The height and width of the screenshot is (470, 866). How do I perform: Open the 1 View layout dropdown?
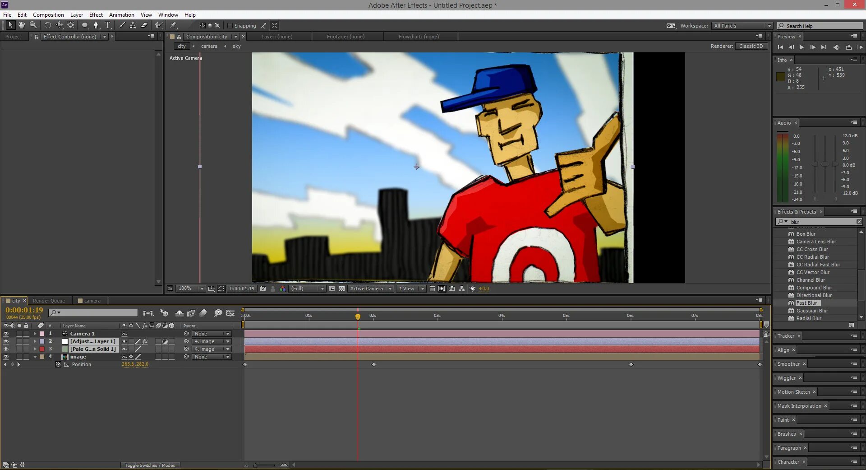(x=411, y=289)
